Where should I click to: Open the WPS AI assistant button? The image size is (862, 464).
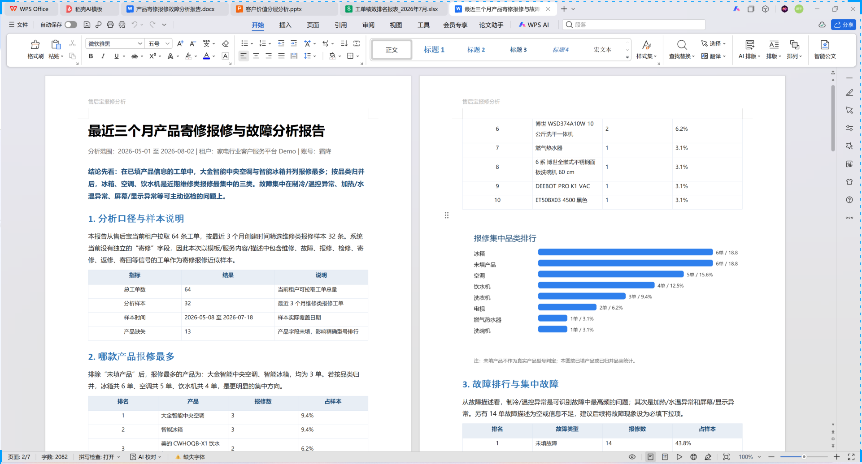point(534,25)
